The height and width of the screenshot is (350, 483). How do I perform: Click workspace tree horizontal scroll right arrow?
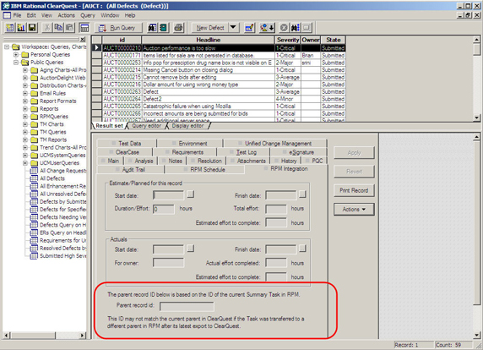pos(83,335)
